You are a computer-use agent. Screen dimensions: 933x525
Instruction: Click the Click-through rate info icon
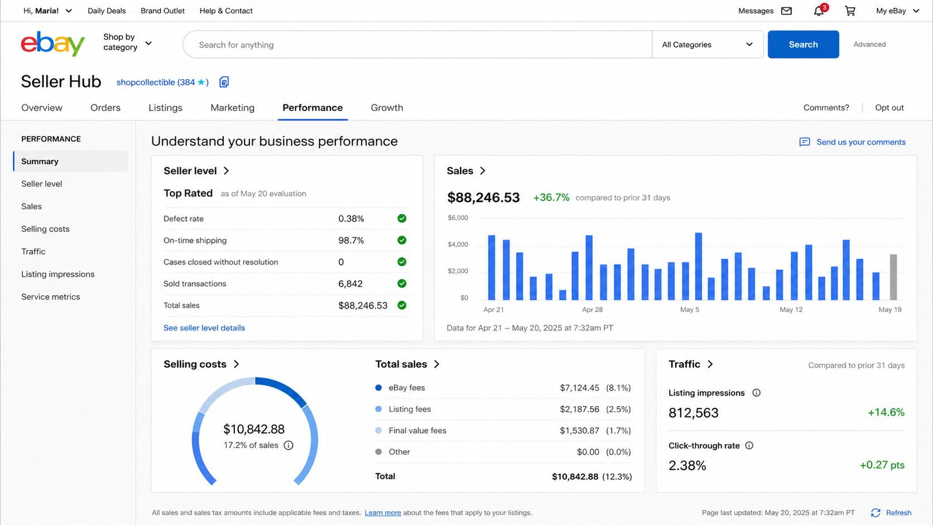pyautogui.click(x=749, y=445)
